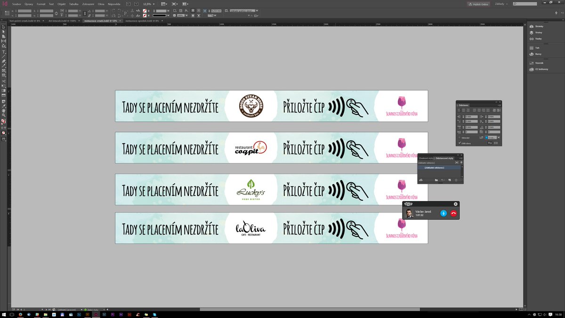Switch to hot-point-vrsek.indd document tab
The width and height of the screenshot is (565, 318).
coord(24,21)
